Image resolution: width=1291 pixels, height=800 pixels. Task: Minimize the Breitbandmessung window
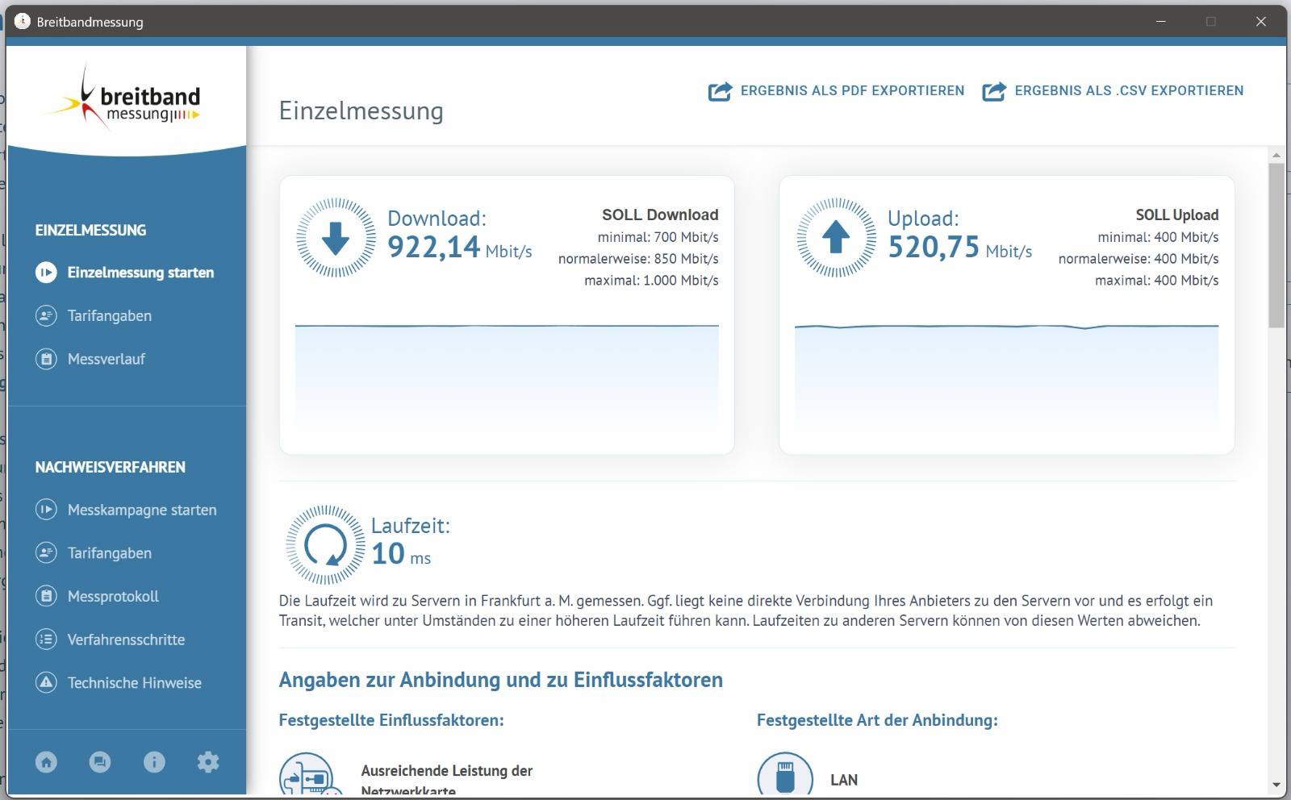[x=1161, y=22]
